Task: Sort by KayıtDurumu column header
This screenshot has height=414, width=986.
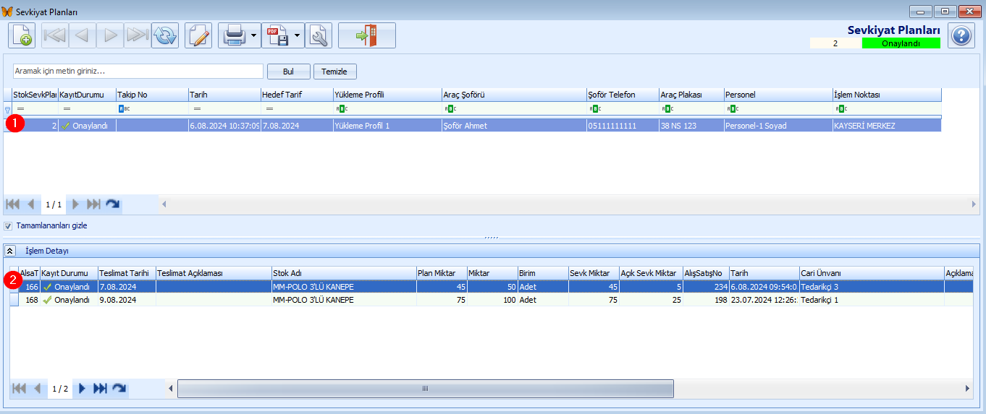Action: (x=87, y=95)
